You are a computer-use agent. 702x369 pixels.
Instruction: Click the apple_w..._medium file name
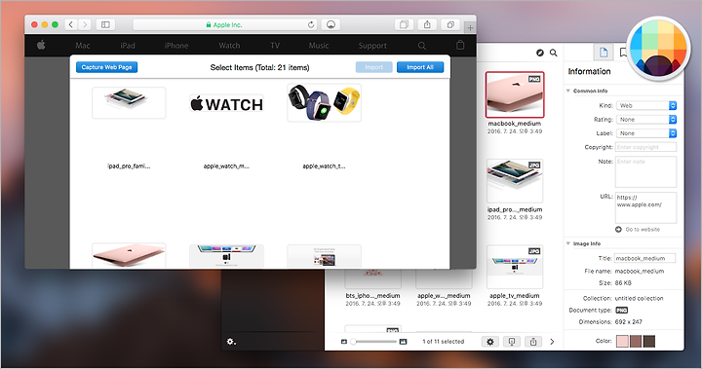[444, 296]
